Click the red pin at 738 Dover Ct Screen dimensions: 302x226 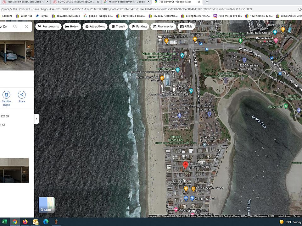(185, 165)
